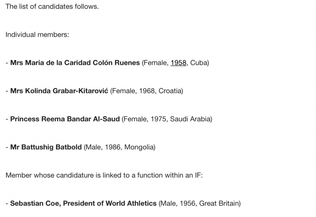This screenshot has height=217, width=316.
Task: Click the sentence "The list of candidates follows."
Action: coord(52,6)
